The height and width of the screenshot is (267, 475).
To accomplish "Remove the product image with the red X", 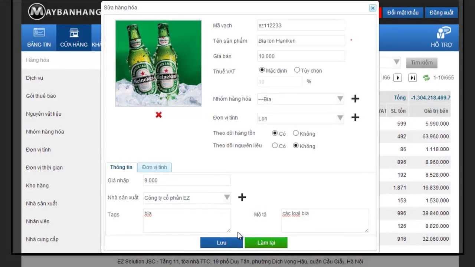I will (x=158, y=115).
